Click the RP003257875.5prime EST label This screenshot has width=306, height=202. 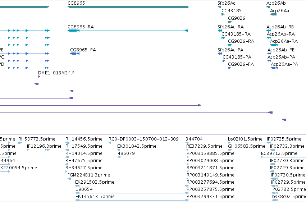click(210, 189)
